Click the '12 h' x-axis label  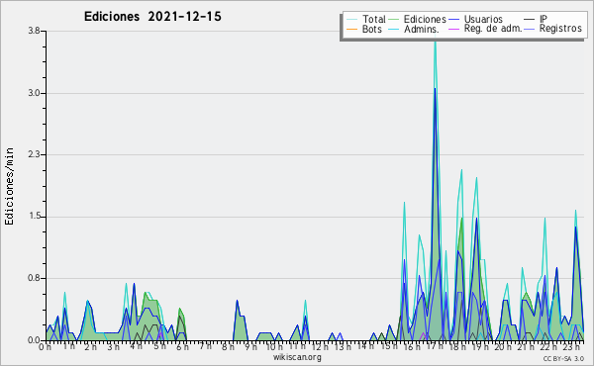click(x=321, y=346)
